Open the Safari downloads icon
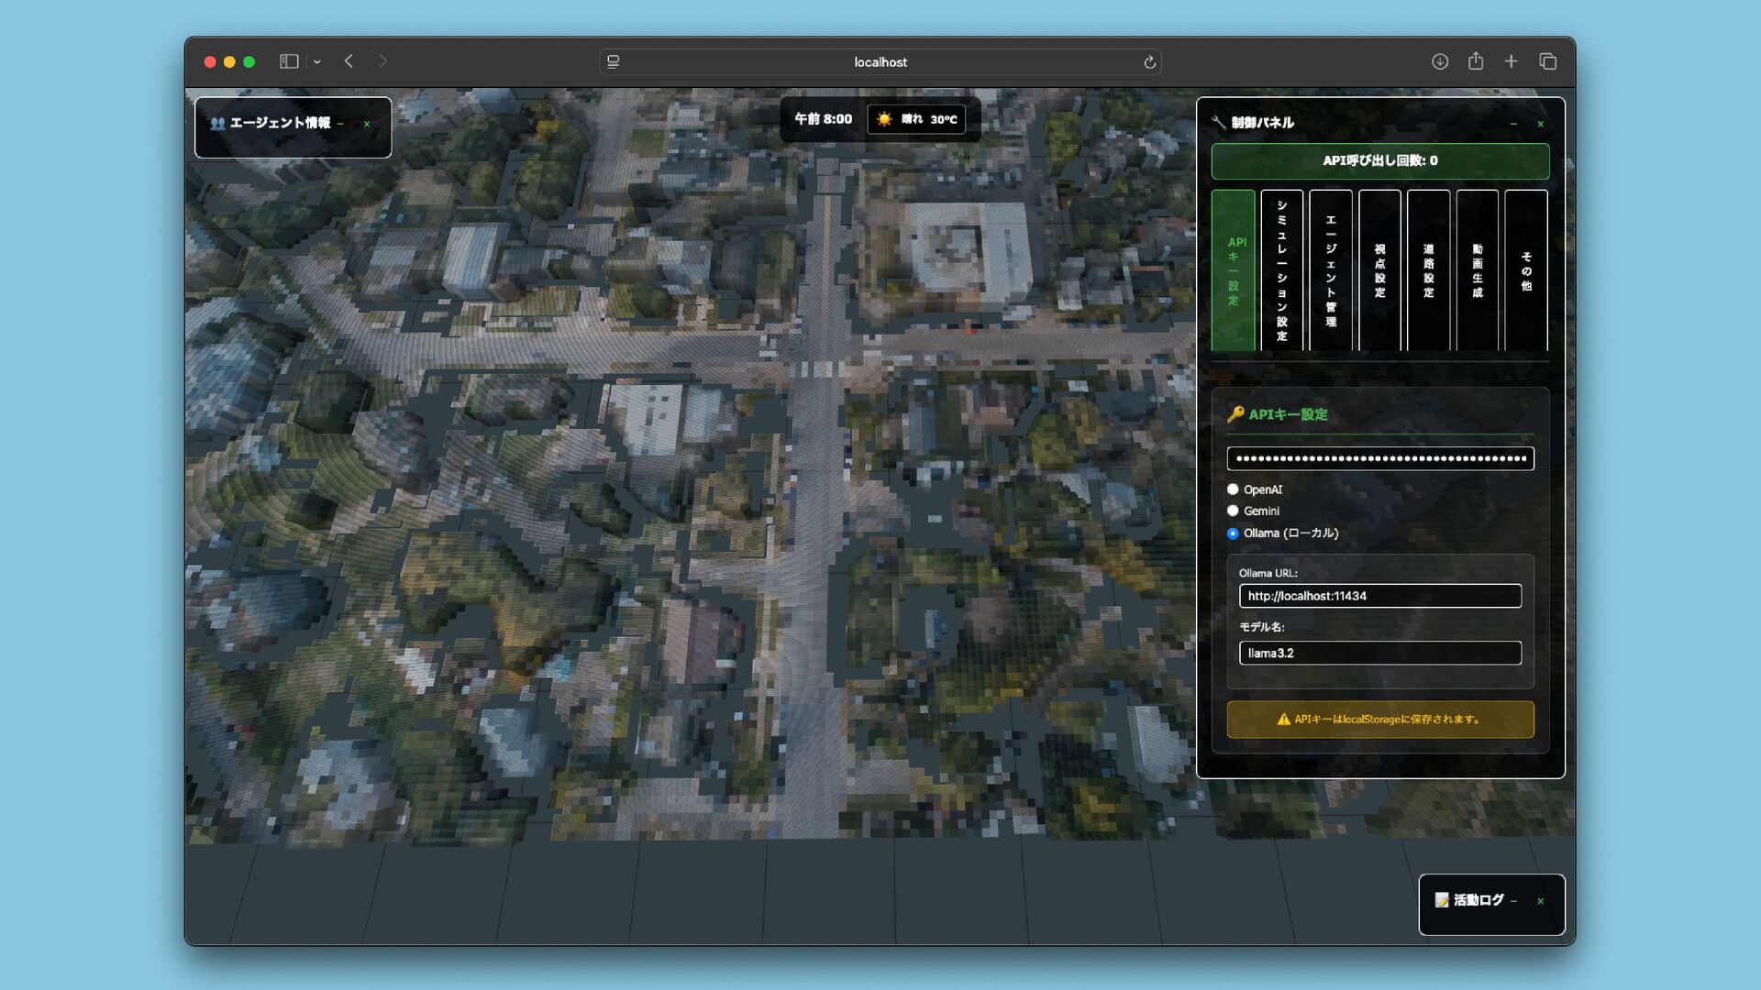1761x990 pixels. [x=1440, y=61]
